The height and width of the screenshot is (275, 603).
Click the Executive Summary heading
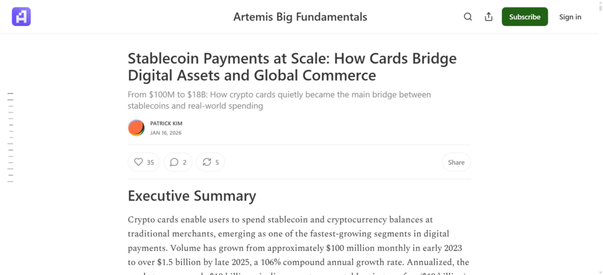(192, 196)
